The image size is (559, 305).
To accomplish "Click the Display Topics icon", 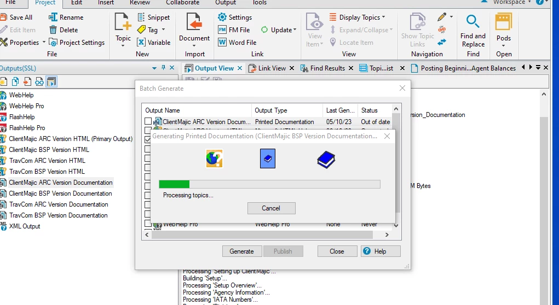I will tap(333, 17).
